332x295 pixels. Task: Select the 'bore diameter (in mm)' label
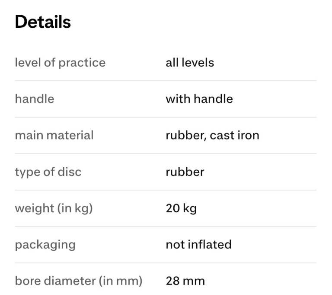78,281
